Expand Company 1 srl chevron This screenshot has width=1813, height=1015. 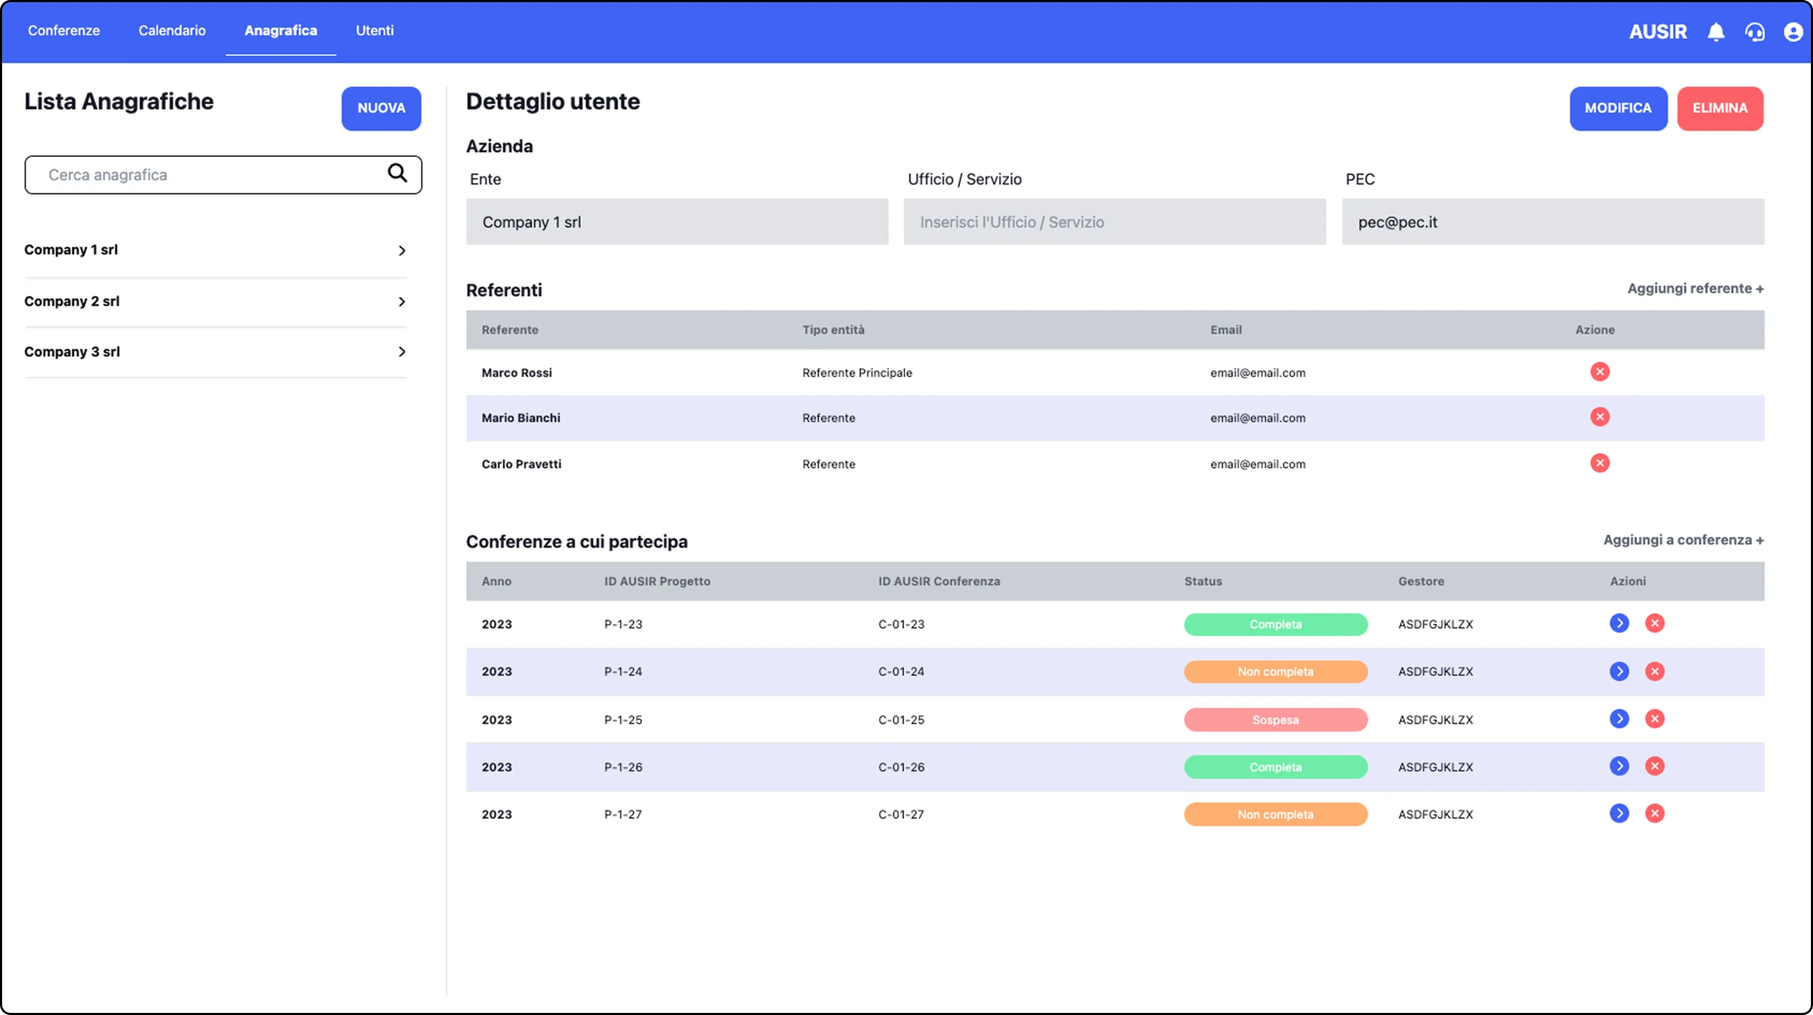pyautogui.click(x=402, y=250)
